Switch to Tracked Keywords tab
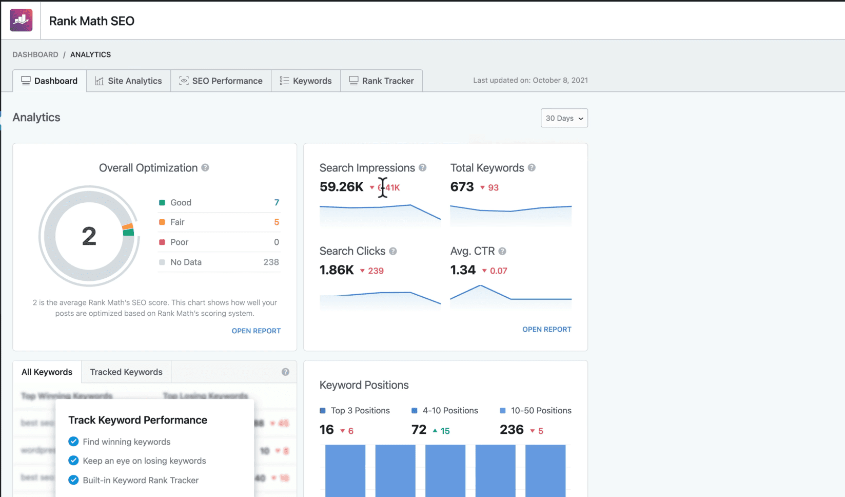This screenshot has height=497, width=845. 126,372
